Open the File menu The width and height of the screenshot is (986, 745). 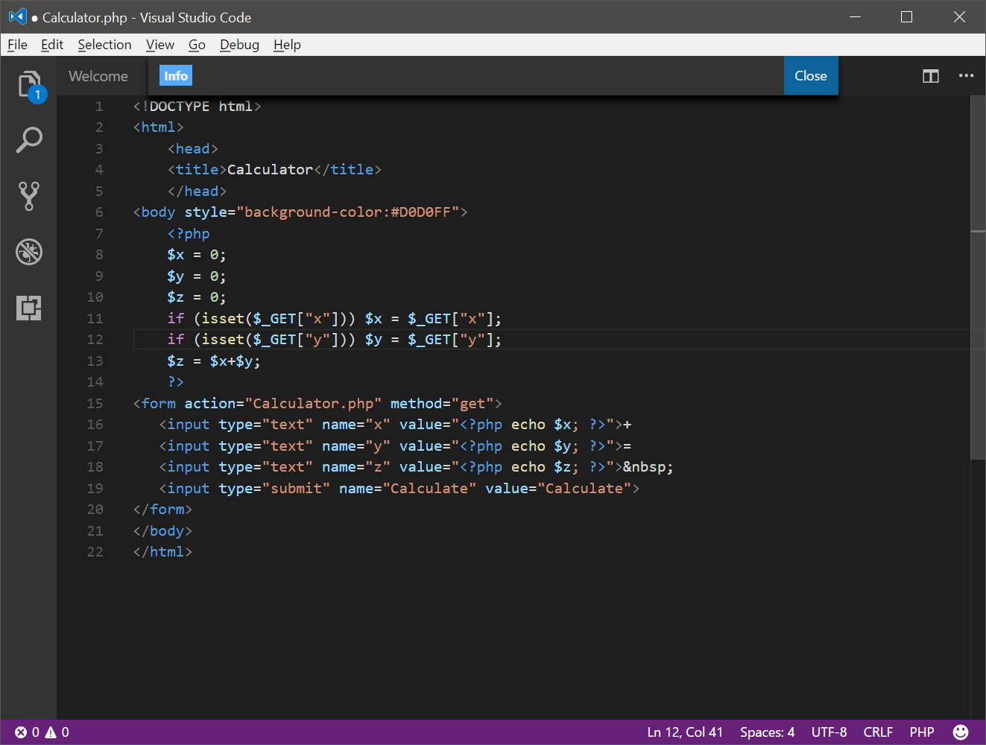click(x=17, y=45)
